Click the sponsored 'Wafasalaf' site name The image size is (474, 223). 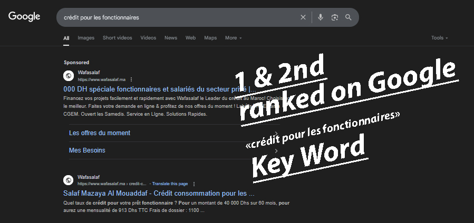coord(89,73)
